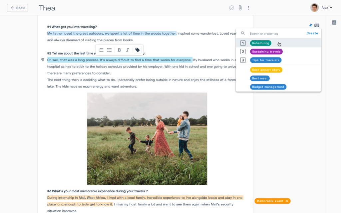Toggle the pin icon on tag panel
Screen dimensions: 341x213
[311, 25]
